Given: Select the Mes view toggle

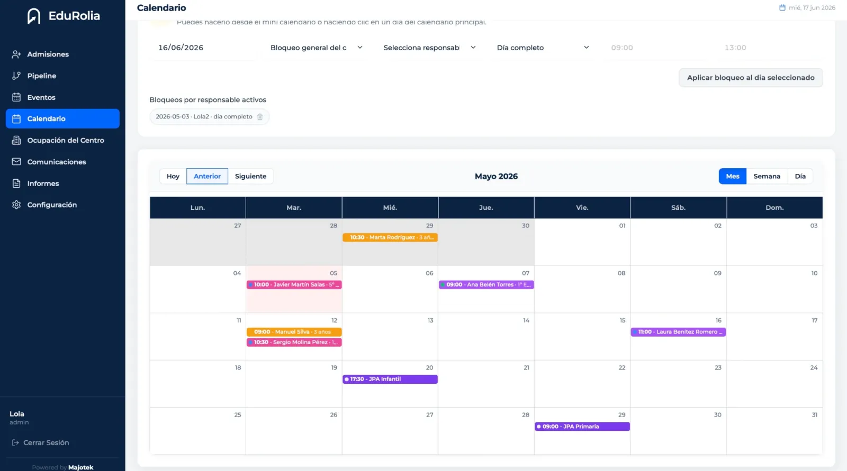Looking at the screenshot, I should pos(733,176).
